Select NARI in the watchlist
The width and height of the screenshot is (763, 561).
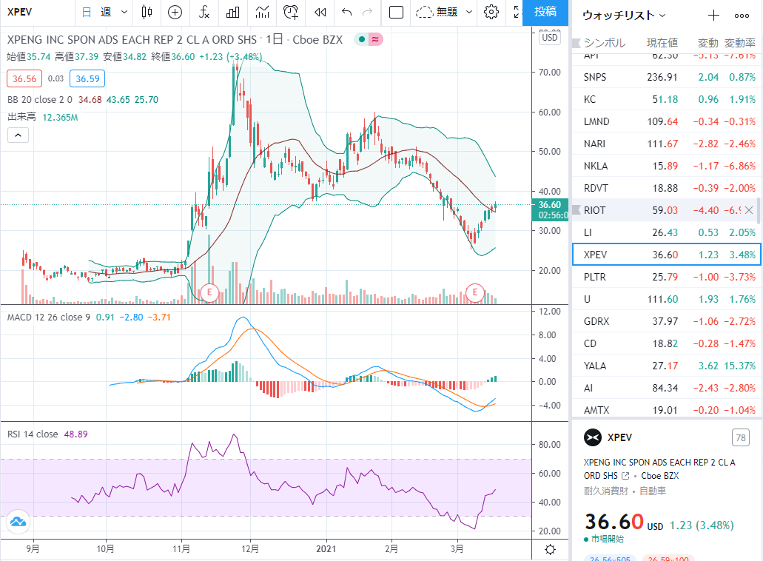click(665, 144)
